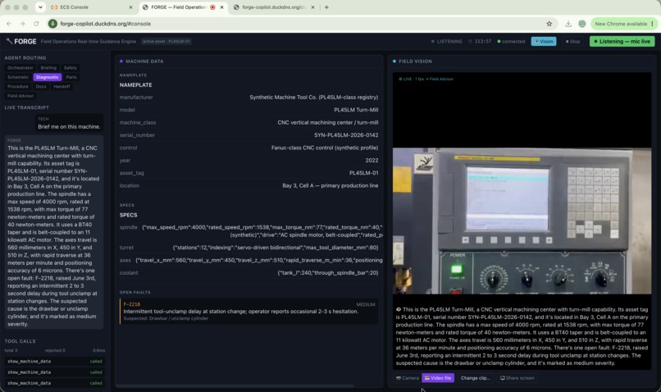Select the Field Advisor agent chip
661x392 pixels.
(x=21, y=96)
